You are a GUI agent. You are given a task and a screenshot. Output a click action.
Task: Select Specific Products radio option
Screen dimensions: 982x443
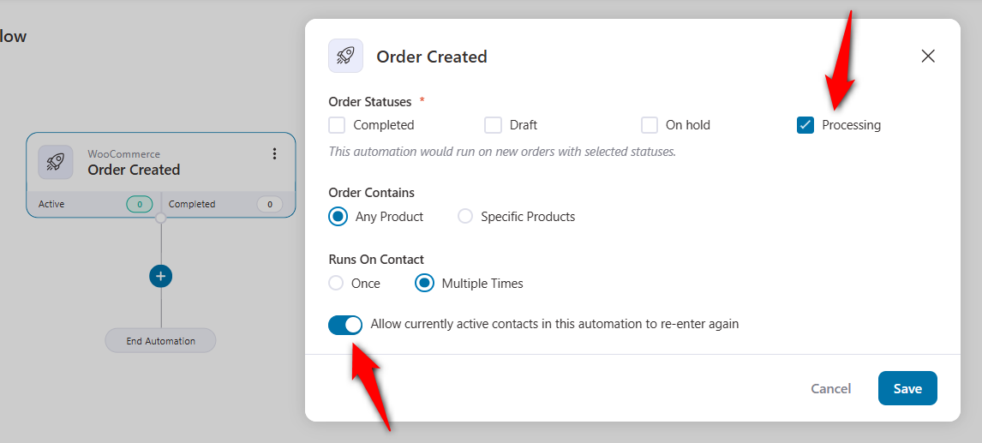(465, 217)
